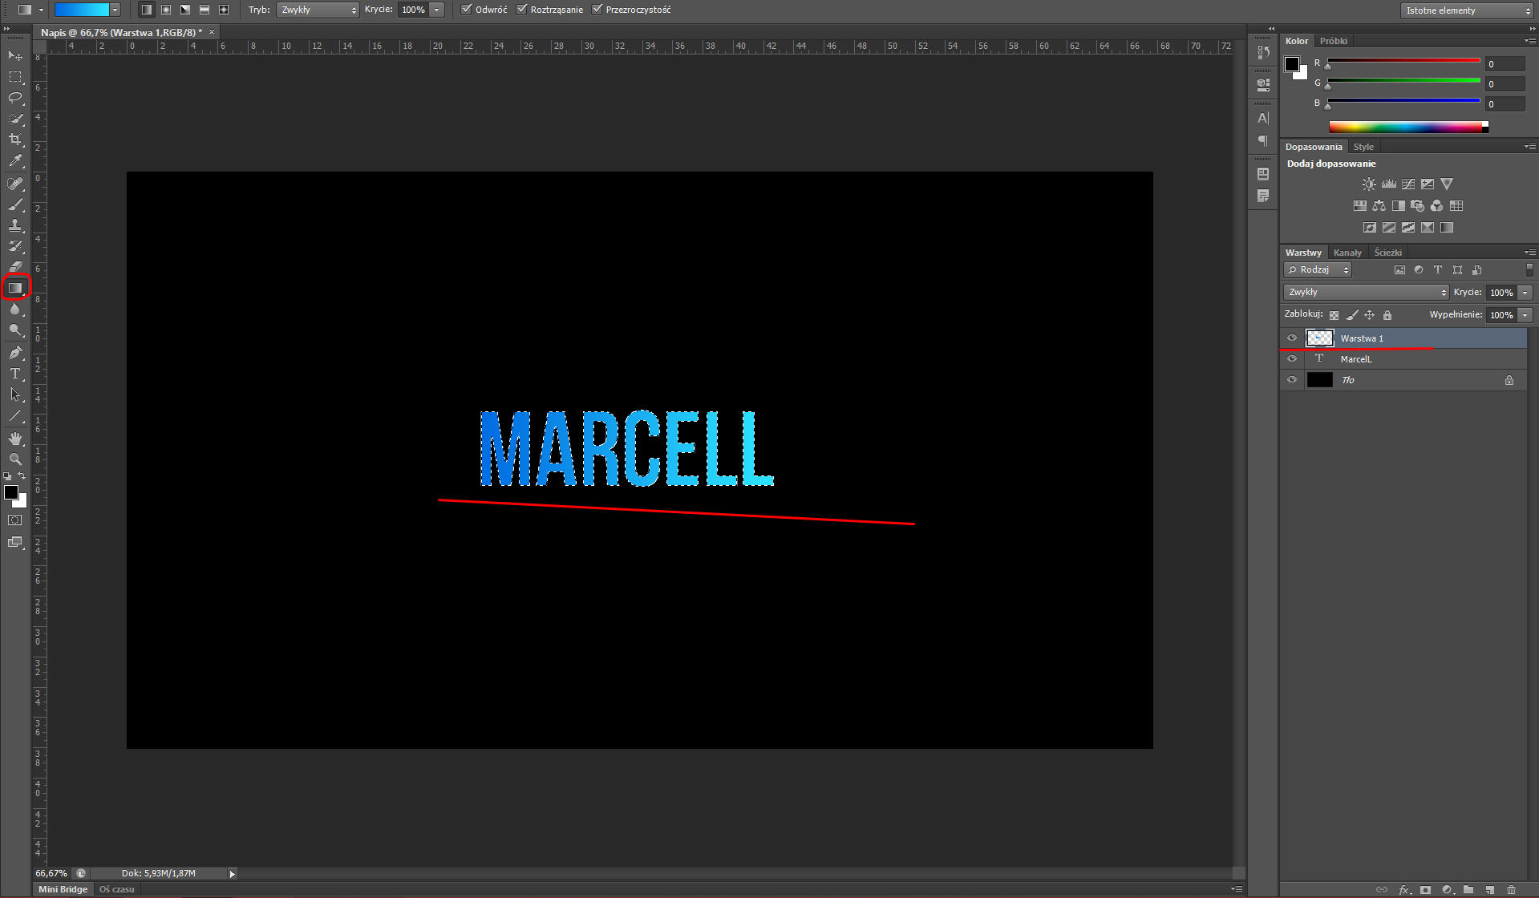Toggle the Przezroczystość checkbox
1539x898 pixels.
[597, 10]
